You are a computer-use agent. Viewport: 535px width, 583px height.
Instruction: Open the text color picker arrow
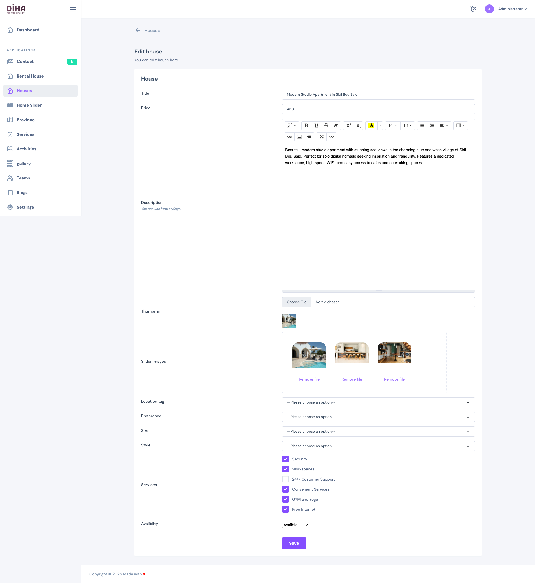[380, 126]
